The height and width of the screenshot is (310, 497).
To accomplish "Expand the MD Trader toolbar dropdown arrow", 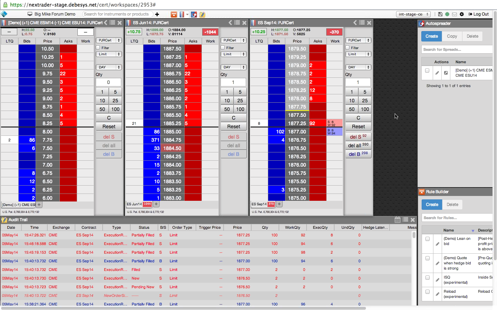I will pyautogui.click(x=187, y=14).
